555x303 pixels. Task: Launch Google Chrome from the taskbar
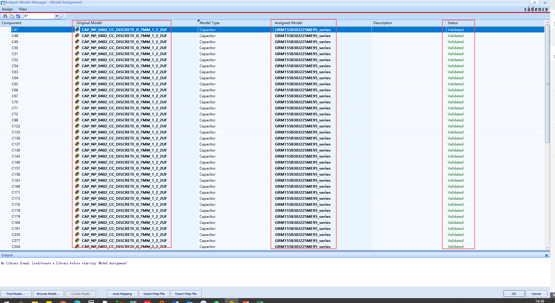click(63, 301)
